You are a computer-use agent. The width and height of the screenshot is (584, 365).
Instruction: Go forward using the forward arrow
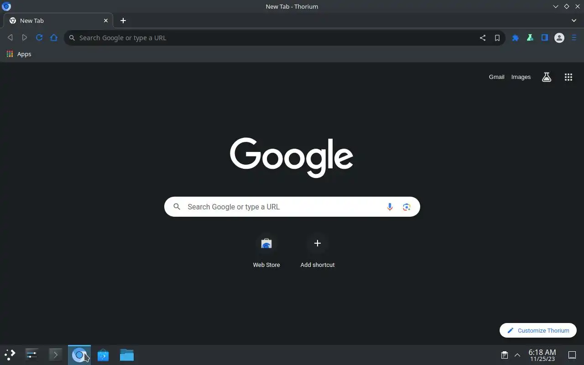click(25, 38)
